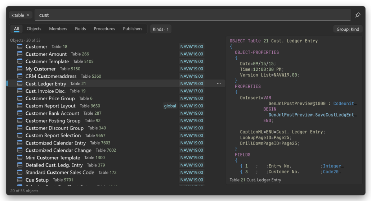Screen dimensions: 371x201
Task: Open the Publishers tab
Action: tap(133, 29)
